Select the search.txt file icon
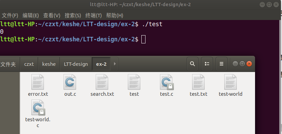The image size is (282, 134). [x=102, y=82]
